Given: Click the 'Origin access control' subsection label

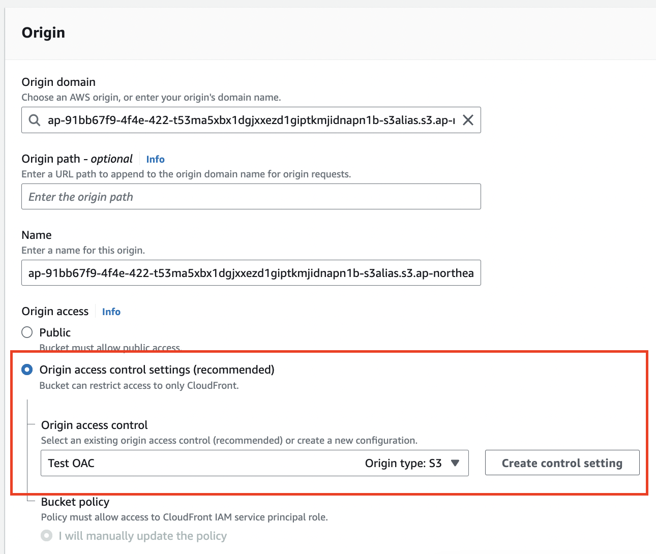Looking at the screenshot, I should click(95, 425).
